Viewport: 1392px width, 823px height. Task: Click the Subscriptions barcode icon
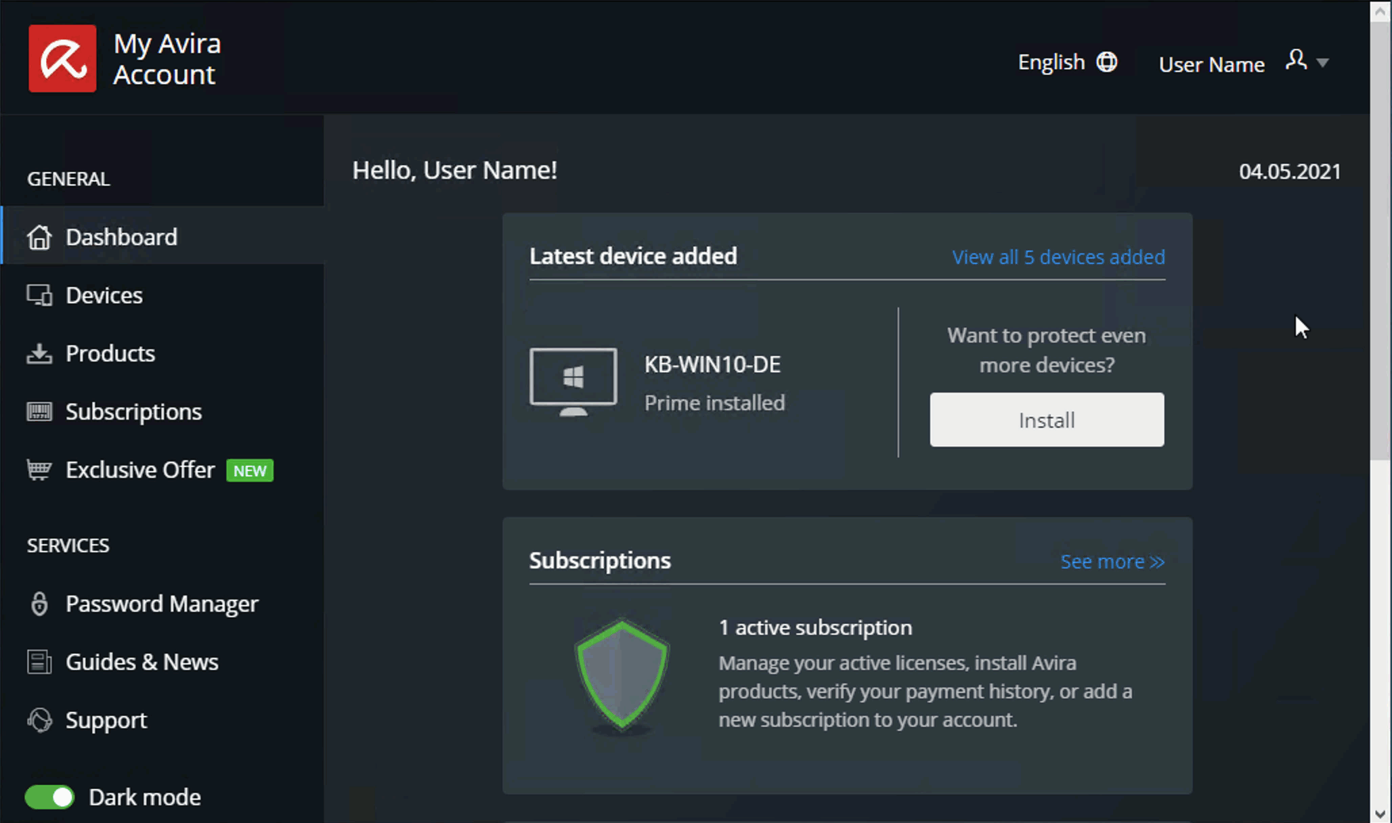(x=39, y=411)
